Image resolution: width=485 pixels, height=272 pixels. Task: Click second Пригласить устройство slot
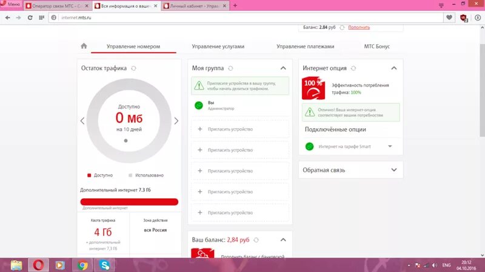click(x=240, y=150)
